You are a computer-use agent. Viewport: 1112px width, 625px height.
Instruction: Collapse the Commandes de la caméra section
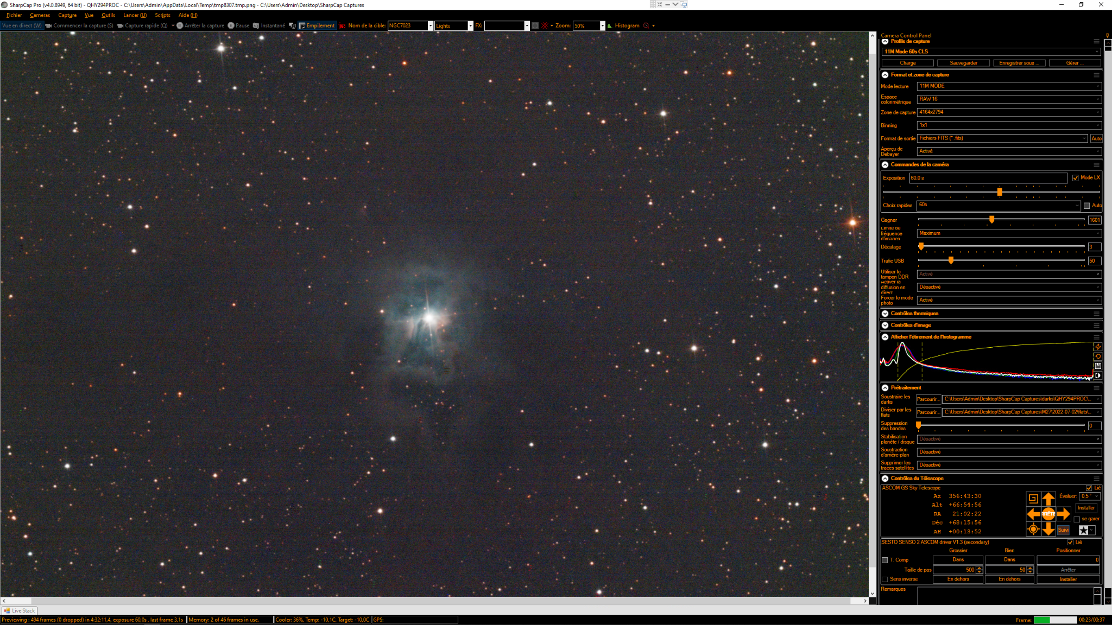click(885, 164)
